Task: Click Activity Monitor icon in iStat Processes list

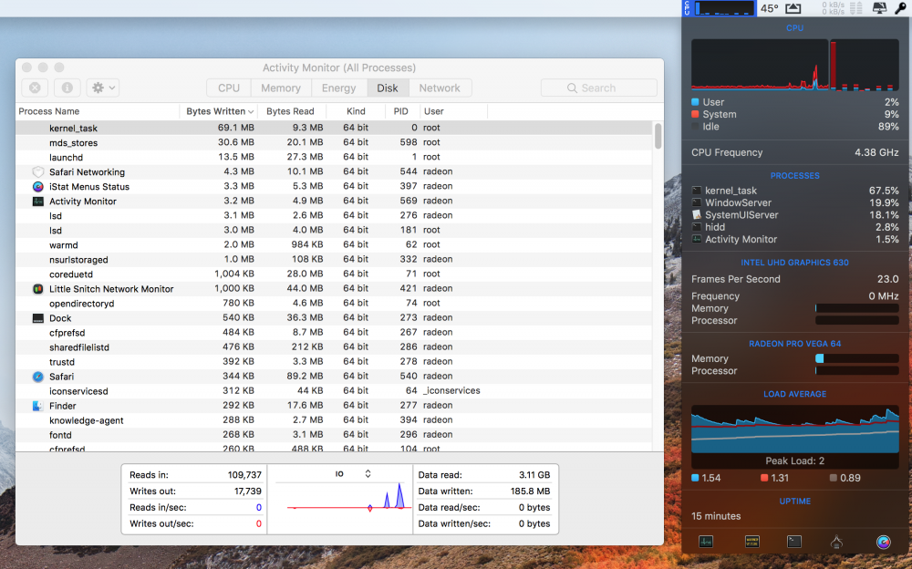Action: point(697,239)
